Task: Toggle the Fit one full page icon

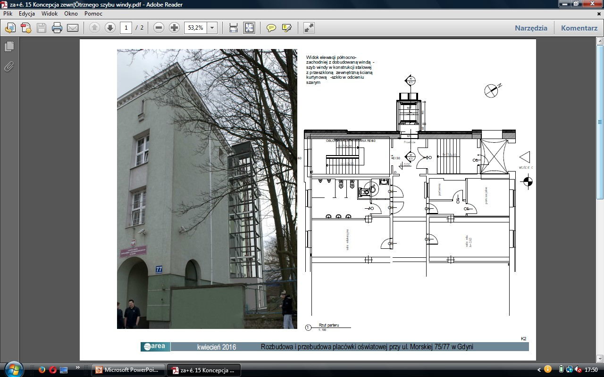Action: tap(249, 28)
